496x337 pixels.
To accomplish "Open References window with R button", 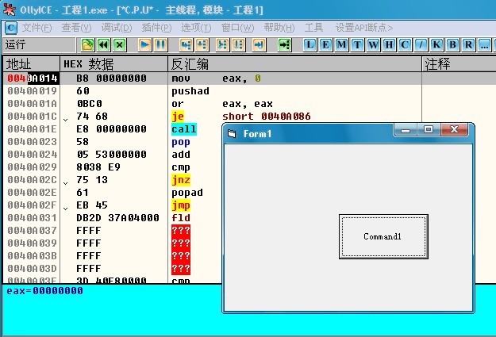I will pos(468,44).
